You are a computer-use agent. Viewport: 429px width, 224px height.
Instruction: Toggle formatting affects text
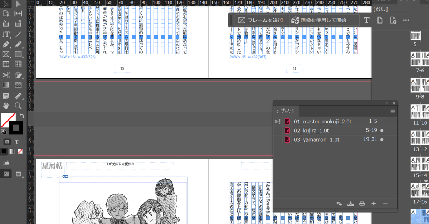tap(16, 142)
